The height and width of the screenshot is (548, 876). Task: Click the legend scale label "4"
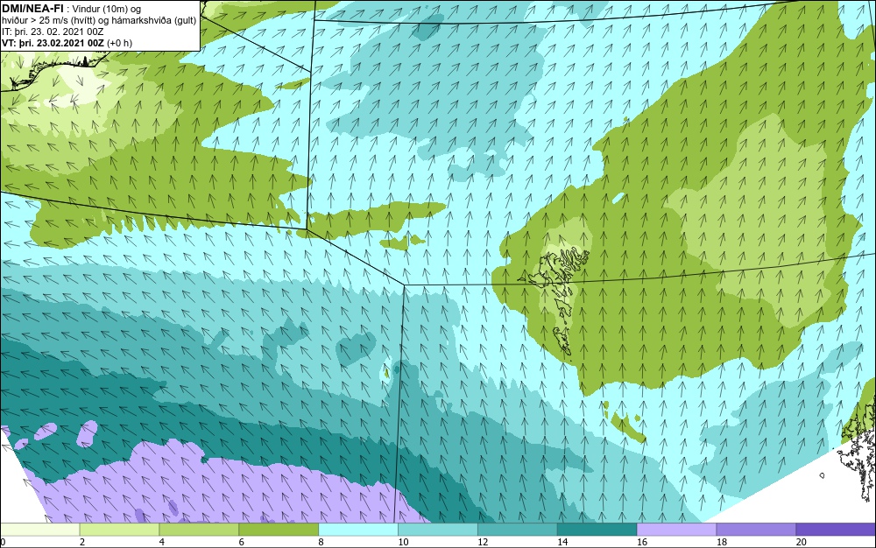click(x=162, y=542)
